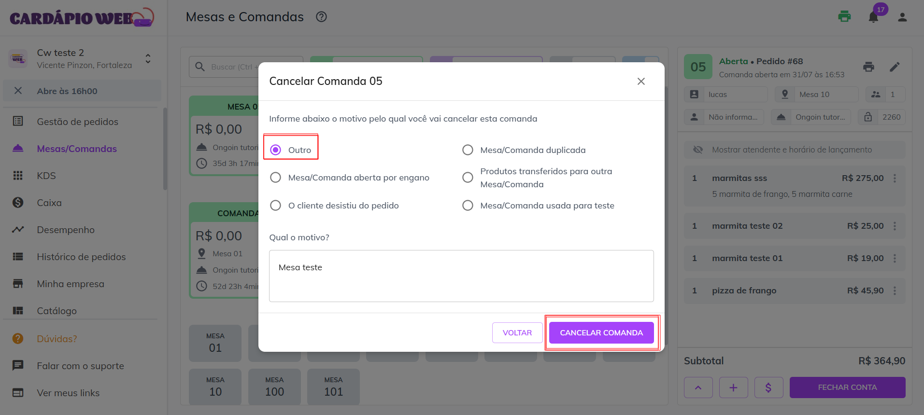Screen dimensions: 924x415
Task: Print comanda 05 with the printer icon
Action: pyautogui.click(x=868, y=67)
